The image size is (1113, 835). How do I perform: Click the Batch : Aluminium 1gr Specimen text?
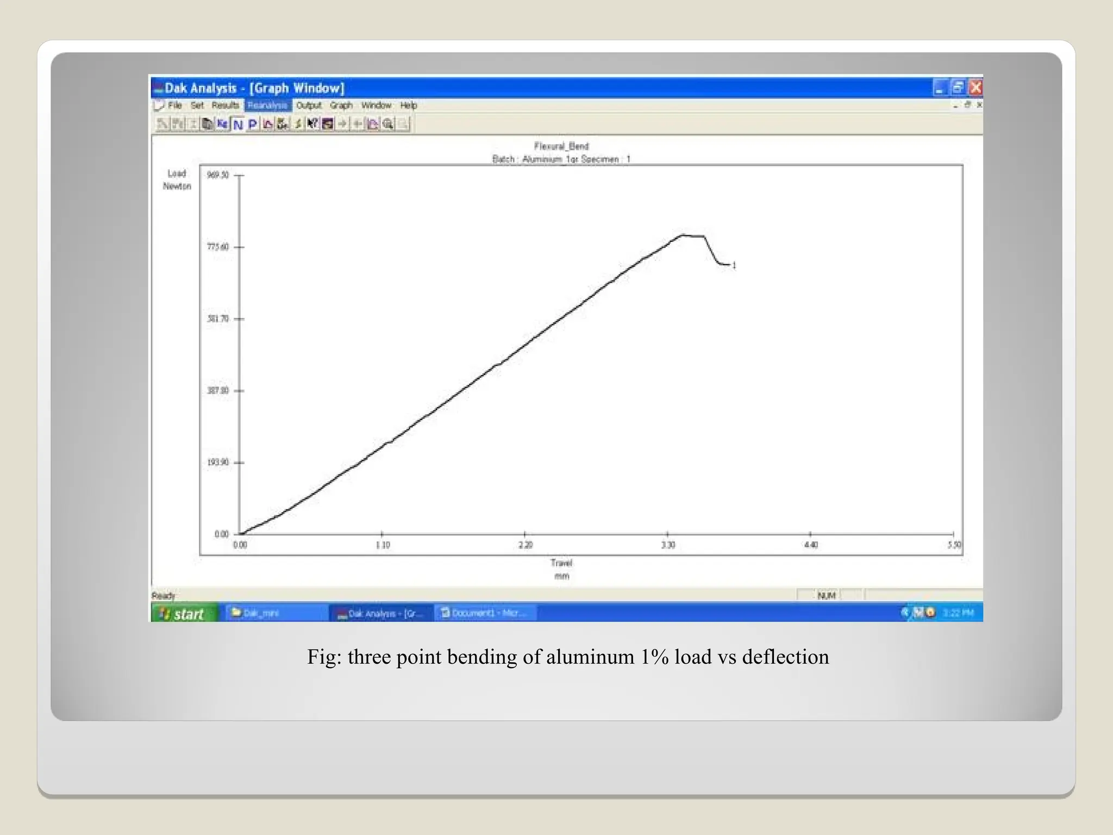(x=561, y=159)
